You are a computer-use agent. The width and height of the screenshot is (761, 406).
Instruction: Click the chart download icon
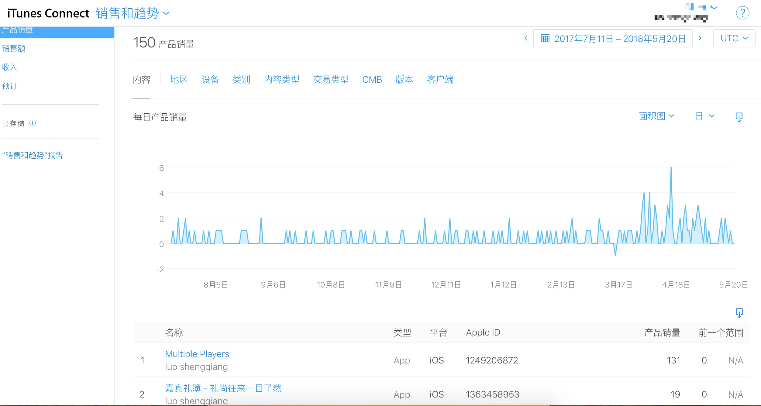click(740, 117)
